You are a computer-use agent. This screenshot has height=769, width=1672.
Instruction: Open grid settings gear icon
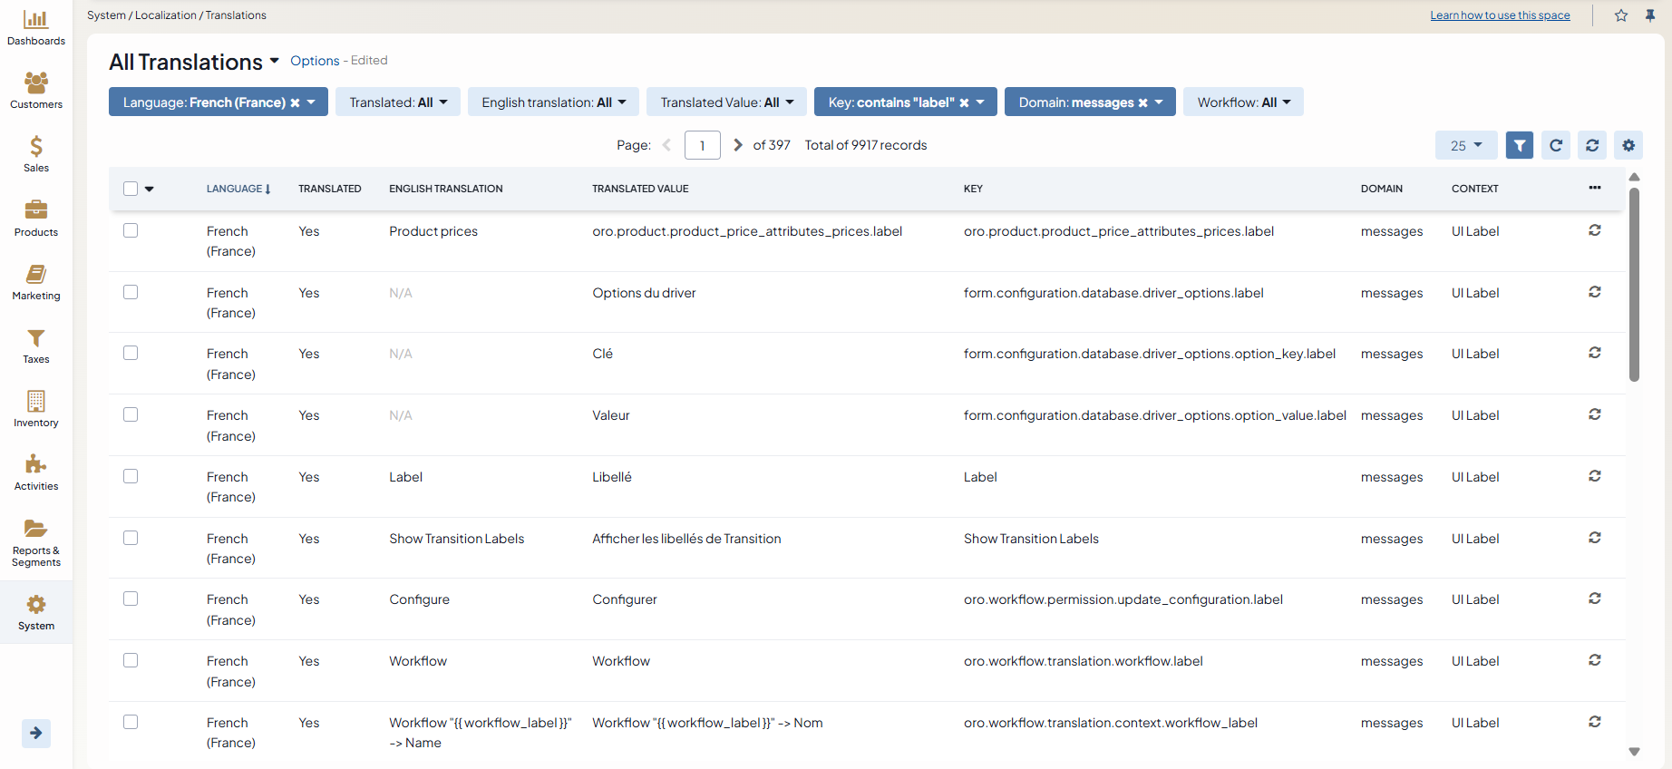tap(1628, 145)
